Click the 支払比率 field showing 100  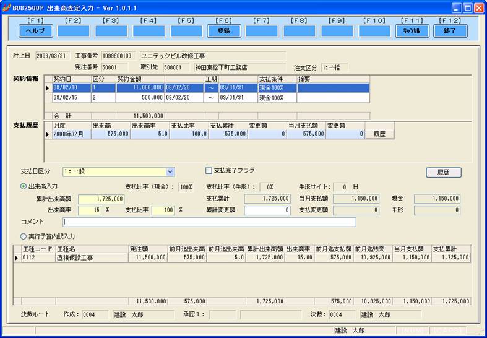coord(163,210)
